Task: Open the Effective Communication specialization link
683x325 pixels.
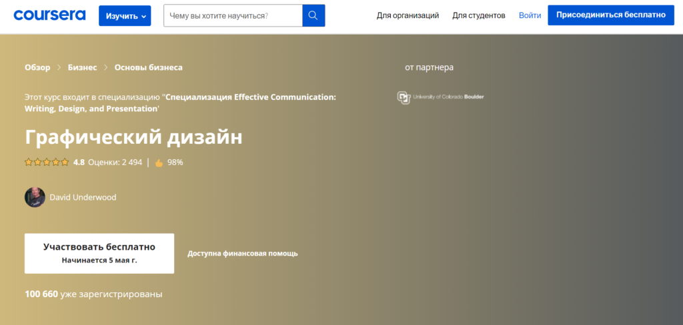Action: tap(180, 103)
